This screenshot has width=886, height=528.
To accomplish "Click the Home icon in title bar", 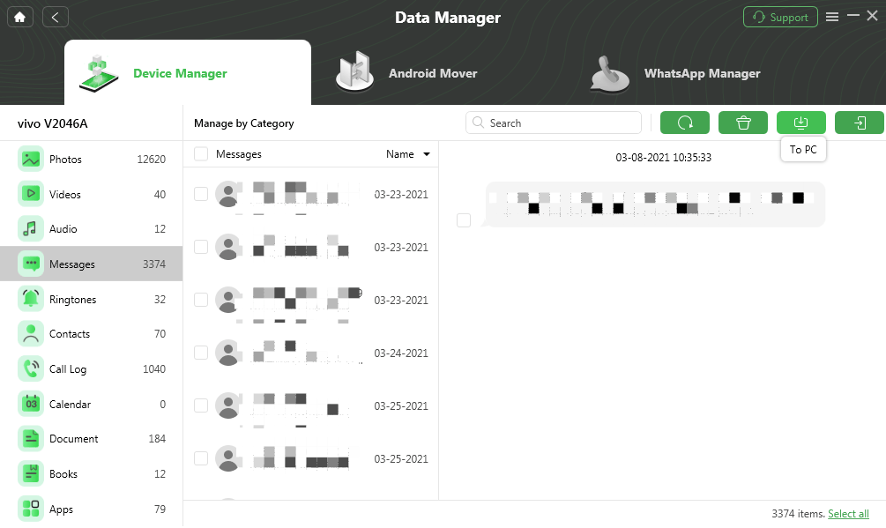I will 19,17.
